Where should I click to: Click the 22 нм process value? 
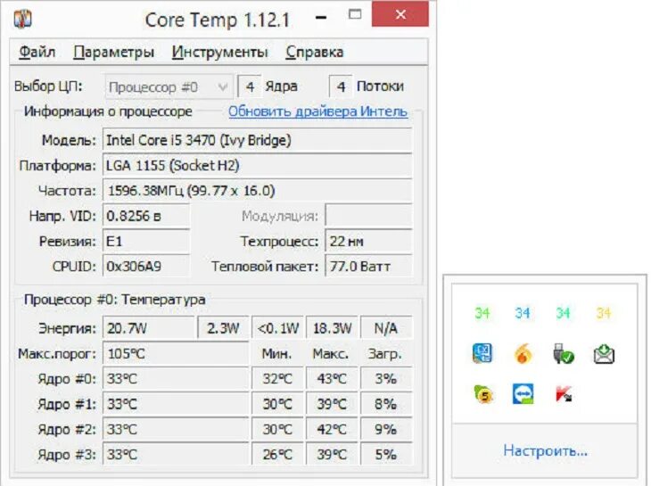point(368,241)
